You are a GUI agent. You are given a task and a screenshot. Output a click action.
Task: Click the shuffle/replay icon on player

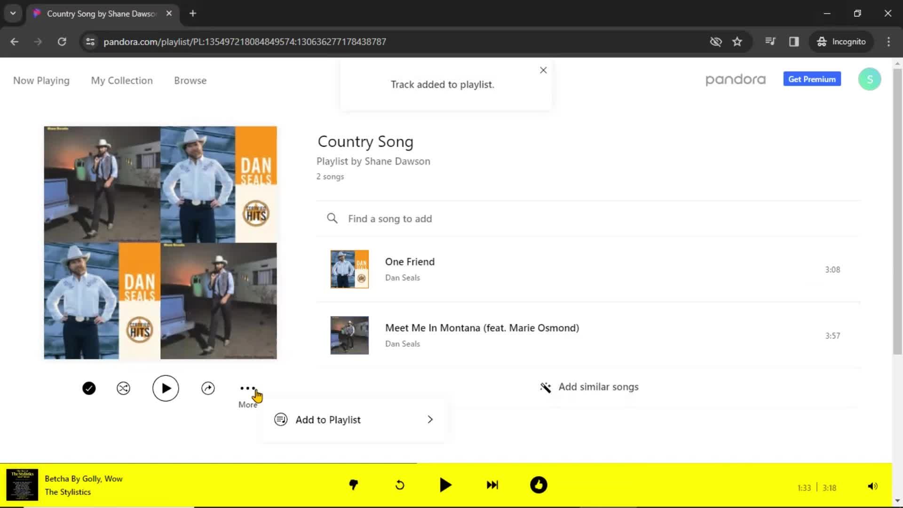(399, 485)
